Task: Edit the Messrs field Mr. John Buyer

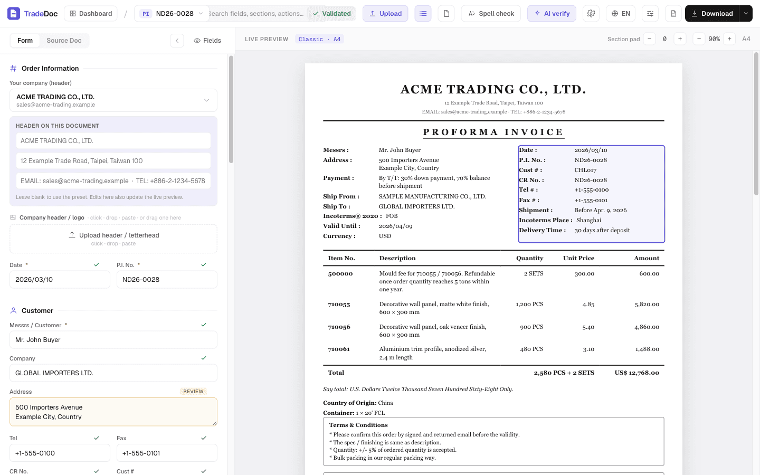Action: click(x=113, y=340)
